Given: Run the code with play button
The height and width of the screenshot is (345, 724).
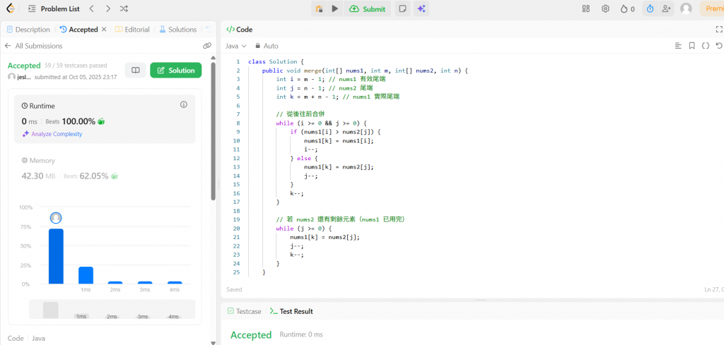Looking at the screenshot, I should pyautogui.click(x=334, y=8).
